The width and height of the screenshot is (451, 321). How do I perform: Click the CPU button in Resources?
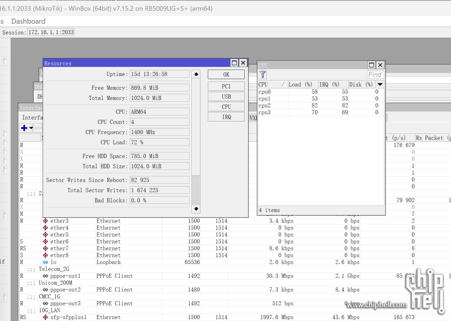point(226,107)
